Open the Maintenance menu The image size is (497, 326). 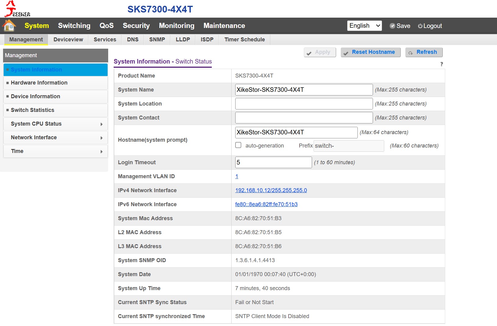[x=224, y=26]
